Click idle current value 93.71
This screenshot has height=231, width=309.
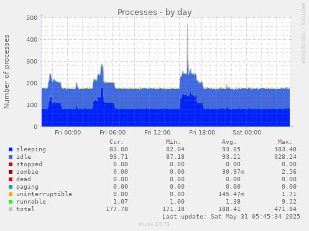pyautogui.click(x=119, y=157)
